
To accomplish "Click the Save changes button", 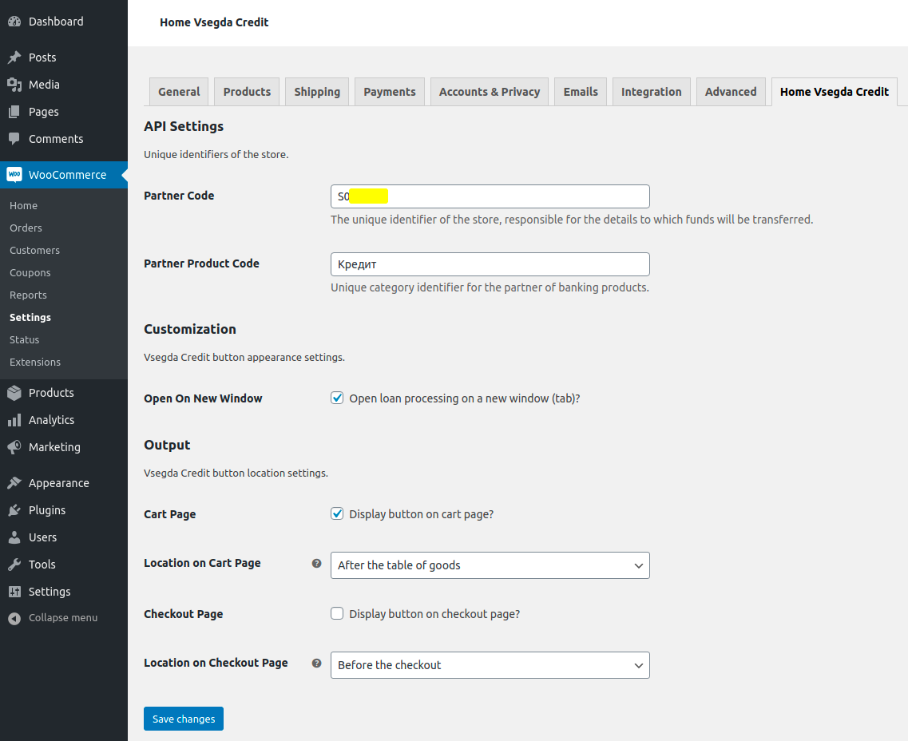I will click(184, 719).
